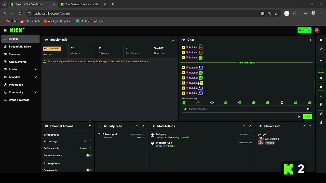Open the hamburger menu beside Kick logo

[5, 30]
